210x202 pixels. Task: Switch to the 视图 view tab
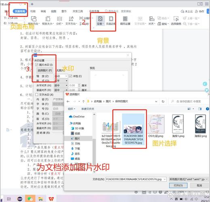coord(54,11)
